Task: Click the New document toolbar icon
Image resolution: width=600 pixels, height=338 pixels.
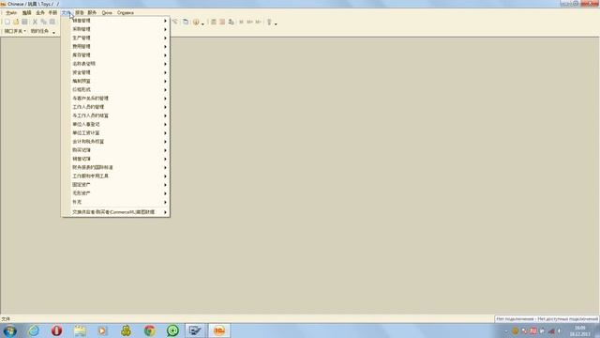Action: (x=7, y=22)
